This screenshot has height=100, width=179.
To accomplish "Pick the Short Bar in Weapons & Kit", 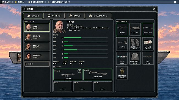I will click(x=148, y=30).
